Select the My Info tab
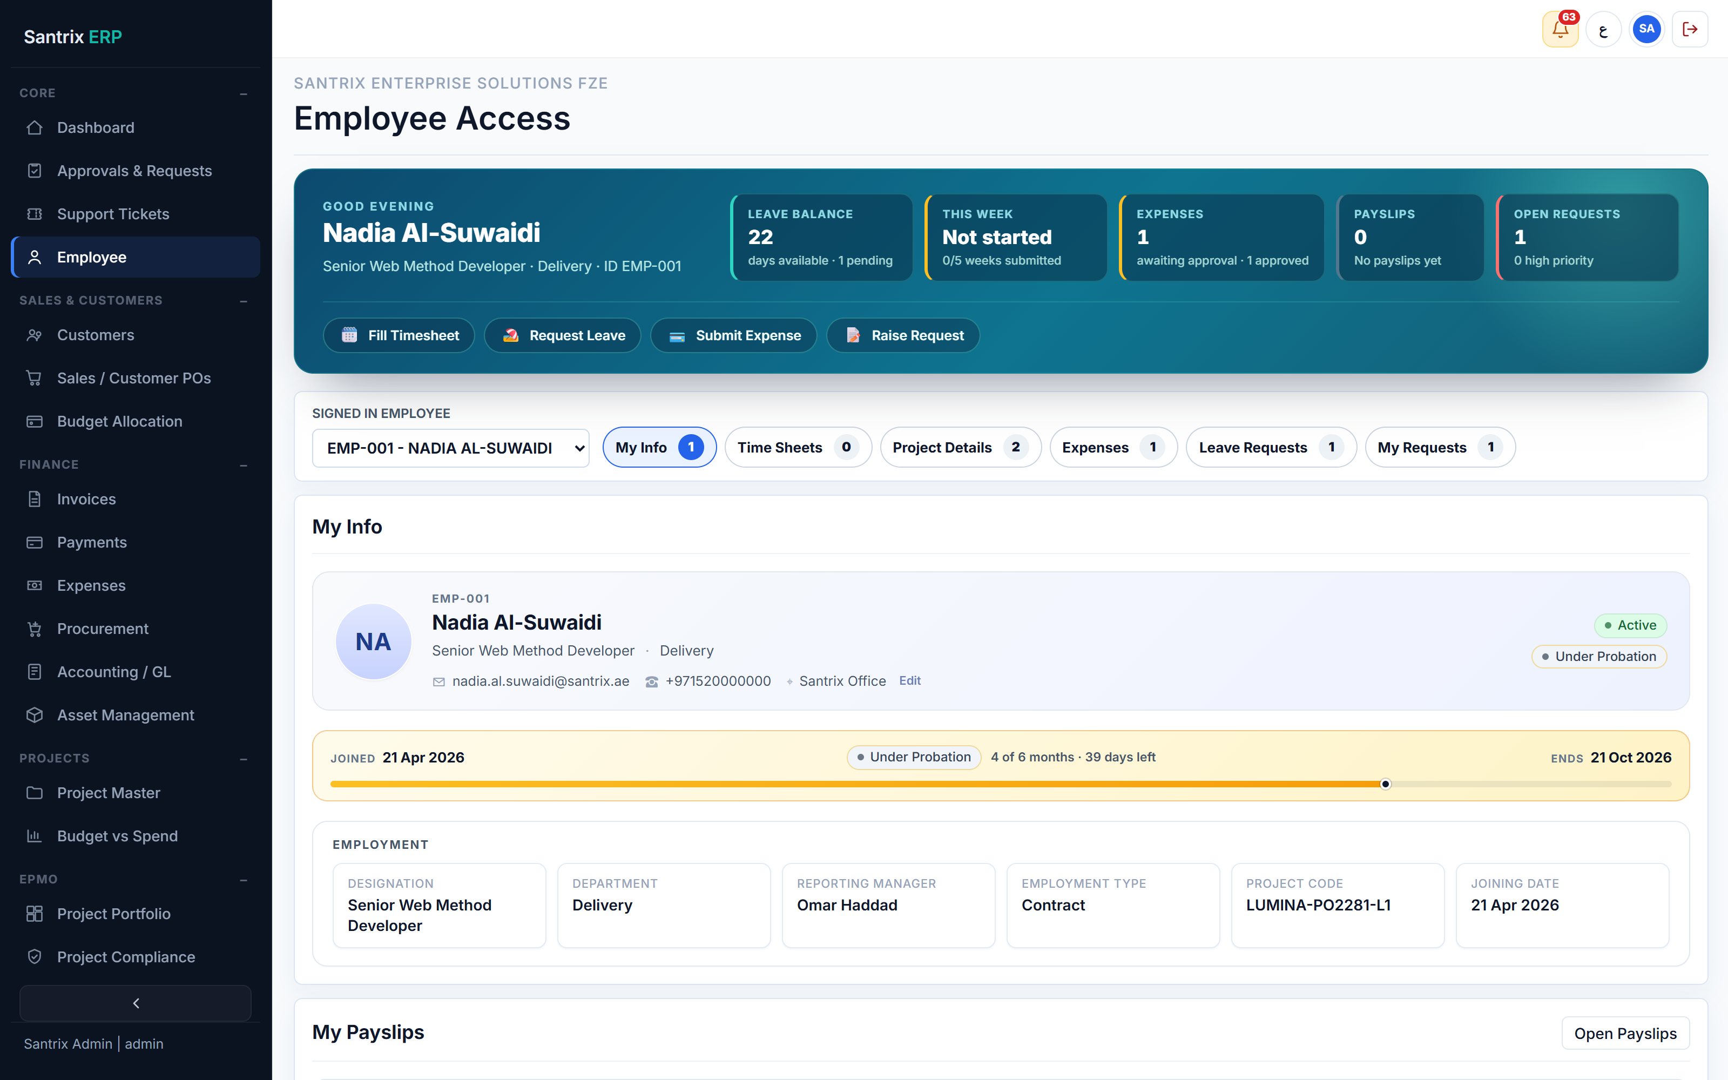Image resolution: width=1728 pixels, height=1080 pixels. [x=659, y=447]
